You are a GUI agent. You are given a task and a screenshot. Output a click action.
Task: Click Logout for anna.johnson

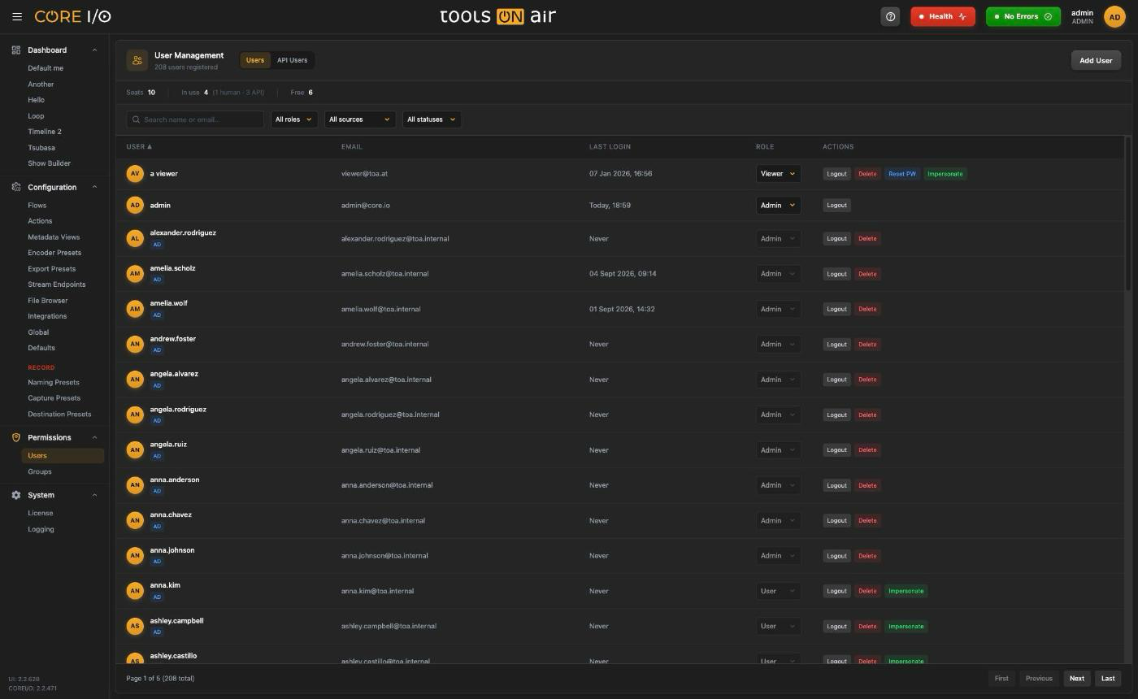[x=836, y=556]
